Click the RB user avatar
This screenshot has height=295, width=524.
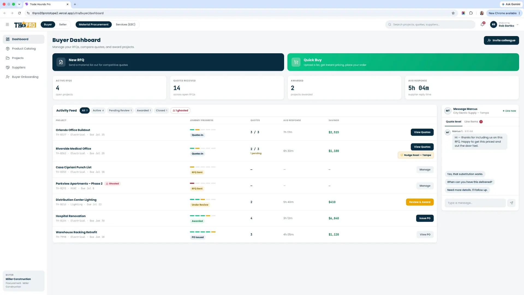coord(493,25)
